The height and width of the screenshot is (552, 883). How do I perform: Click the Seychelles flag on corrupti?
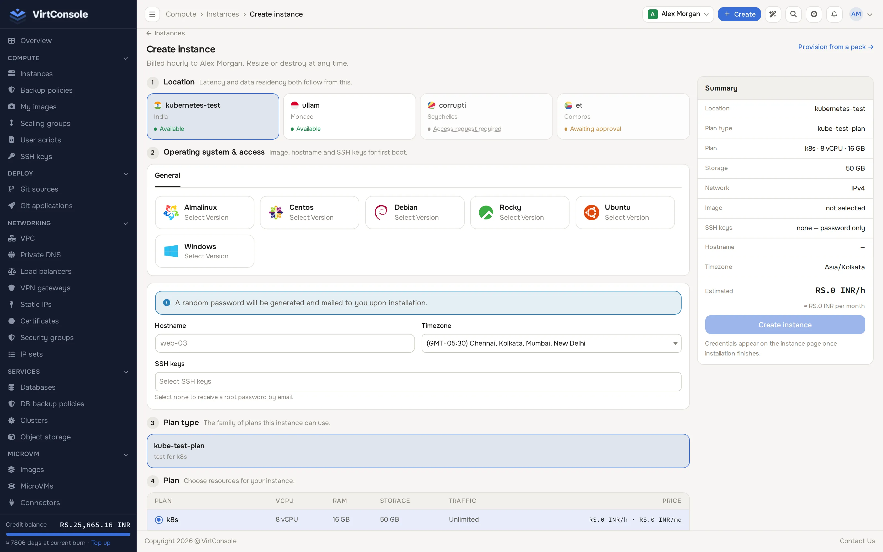click(431, 105)
